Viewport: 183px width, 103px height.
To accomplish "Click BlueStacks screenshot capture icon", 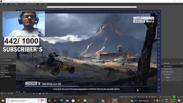I will tap(159, 46).
